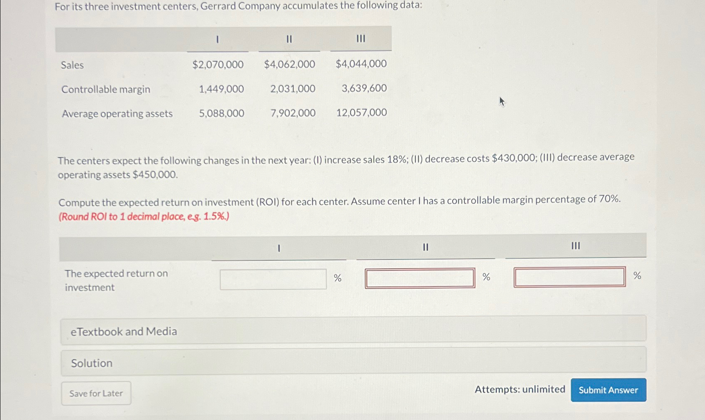This screenshot has width=705, height=420.
Task: Click controllable margin value 3,639,600
Action: coord(364,88)
